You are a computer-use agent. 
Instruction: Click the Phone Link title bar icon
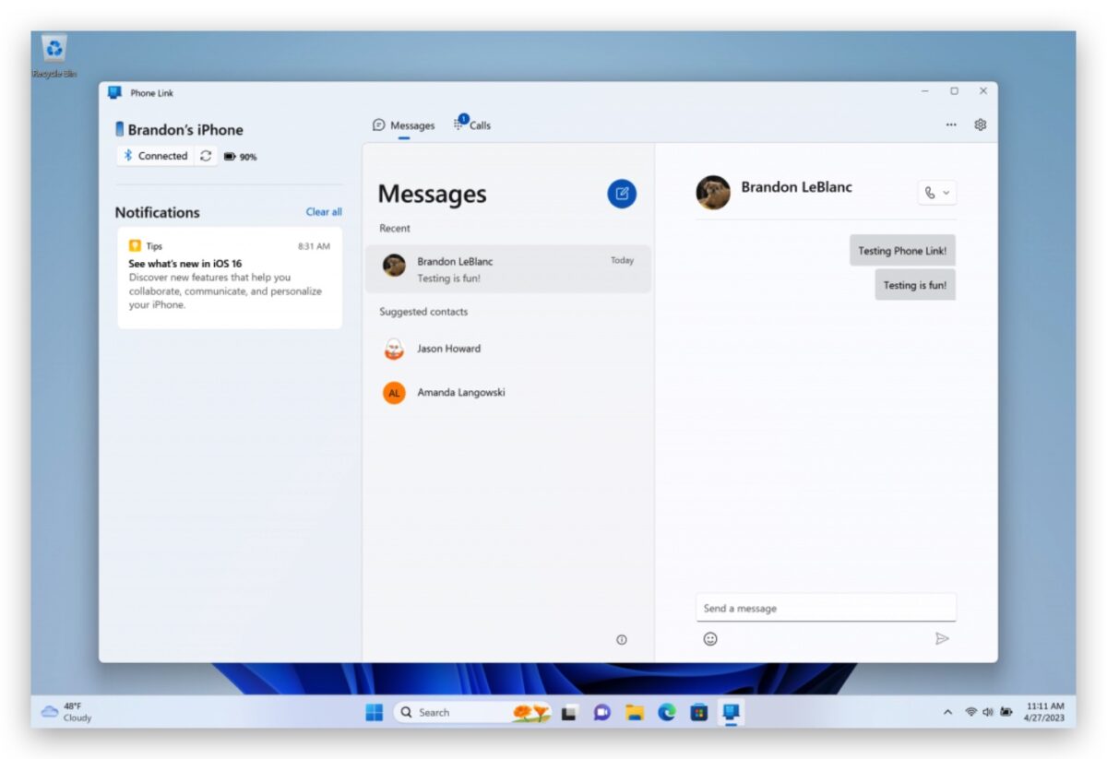coord(114,92)
